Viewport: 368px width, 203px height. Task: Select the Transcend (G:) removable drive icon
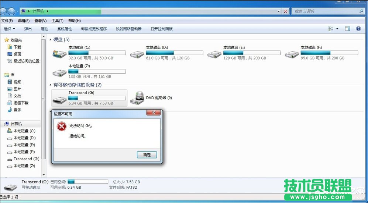click(x=60, y=100)
